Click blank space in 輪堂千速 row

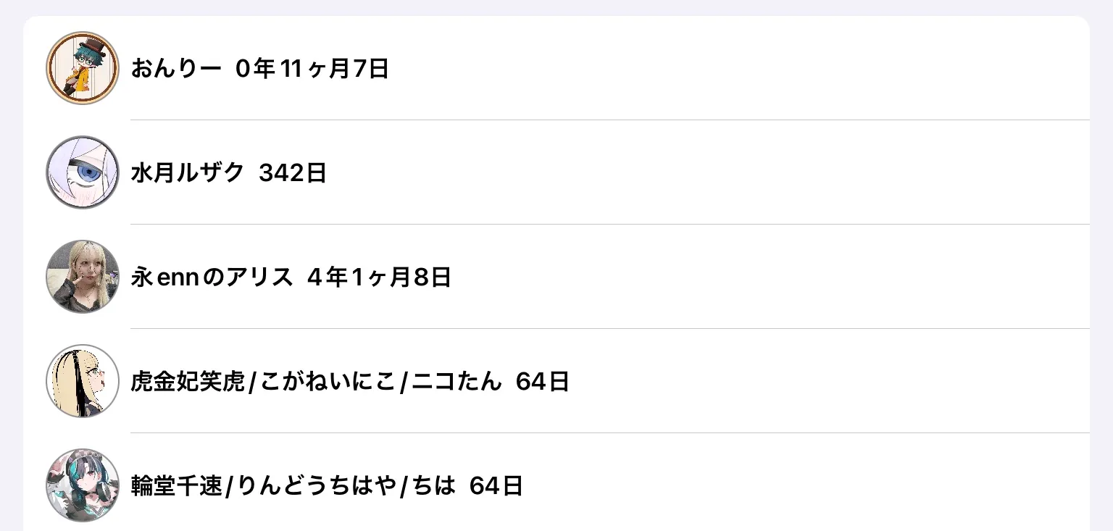pos(797,486)
